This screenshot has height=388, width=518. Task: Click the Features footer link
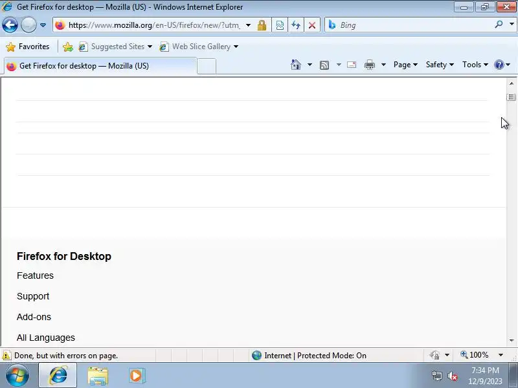coord(35,275)
